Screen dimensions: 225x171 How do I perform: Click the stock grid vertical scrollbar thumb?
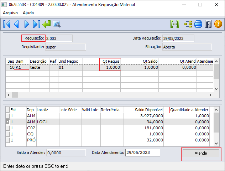pos(216,123)
